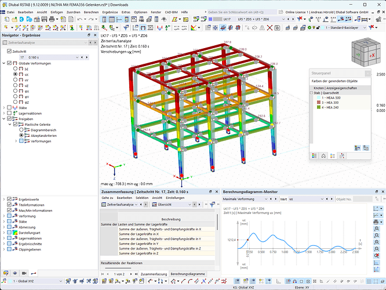Switch to the Berechnungsdiagramme tab

(187, 274)
